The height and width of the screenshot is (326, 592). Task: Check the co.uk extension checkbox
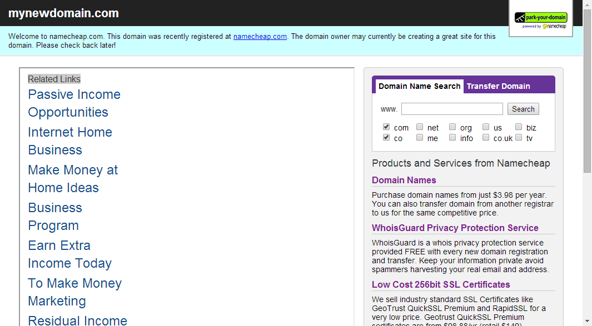tap(486, 137)
